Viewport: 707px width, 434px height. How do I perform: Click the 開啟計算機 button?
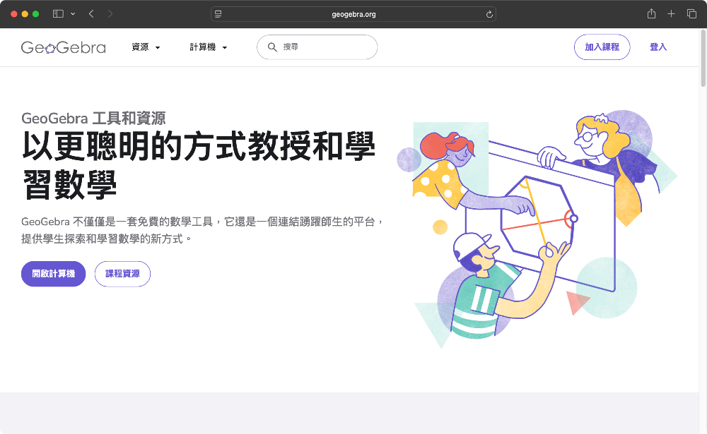pyautogui.click(x=53, y=274)
